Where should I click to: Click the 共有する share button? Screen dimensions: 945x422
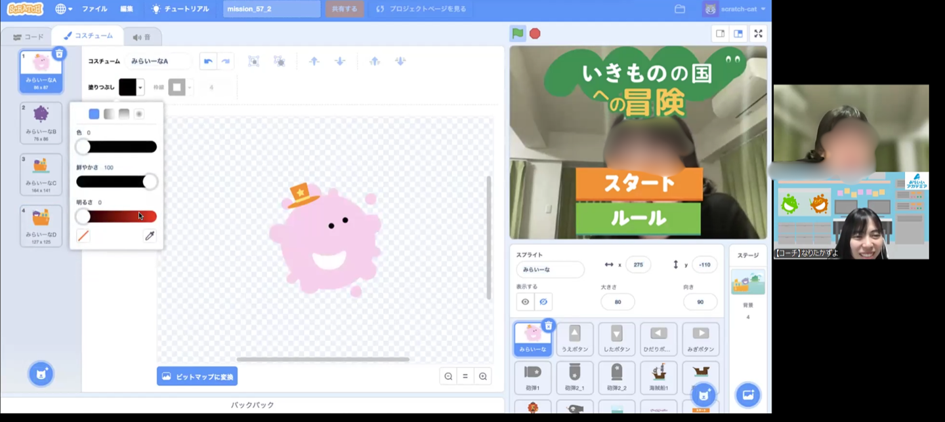pyautogui.click(x=345, y=9)
